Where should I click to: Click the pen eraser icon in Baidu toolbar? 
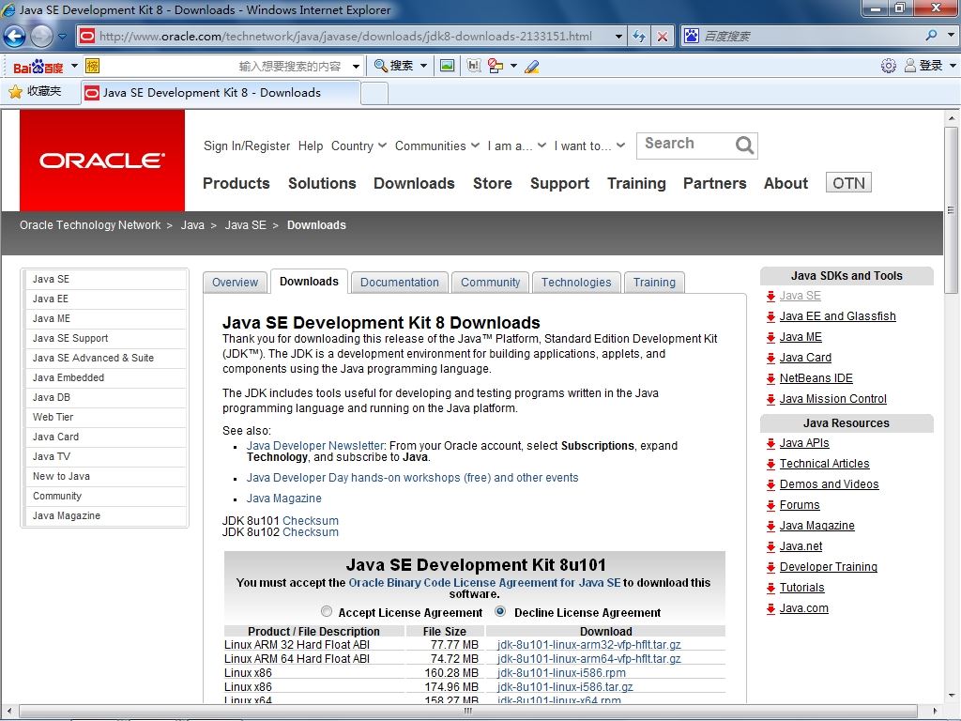pyautogui.click(x=531, y=67)
